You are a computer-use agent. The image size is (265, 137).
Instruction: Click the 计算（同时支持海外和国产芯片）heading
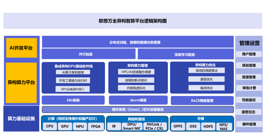point(73,119)
